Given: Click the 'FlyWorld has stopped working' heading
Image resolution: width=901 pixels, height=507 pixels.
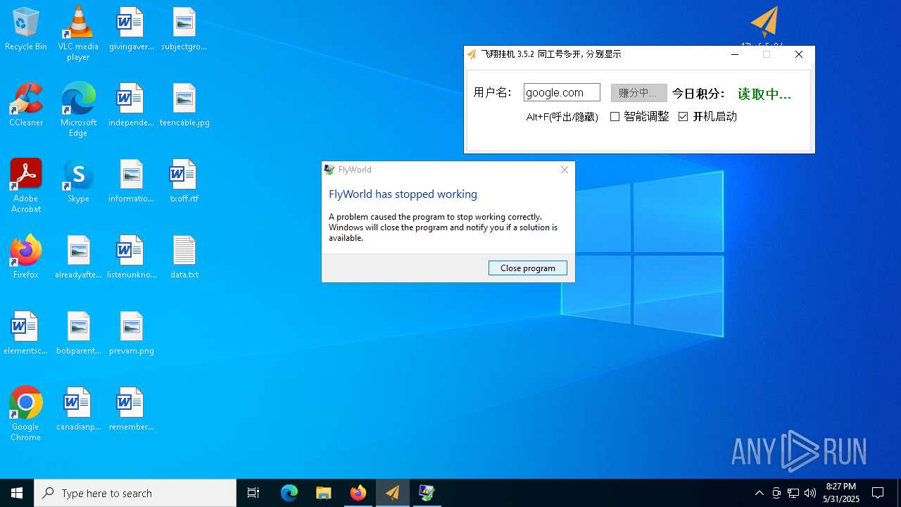Looking at the screenshot, I should click(x=403, y=194).
